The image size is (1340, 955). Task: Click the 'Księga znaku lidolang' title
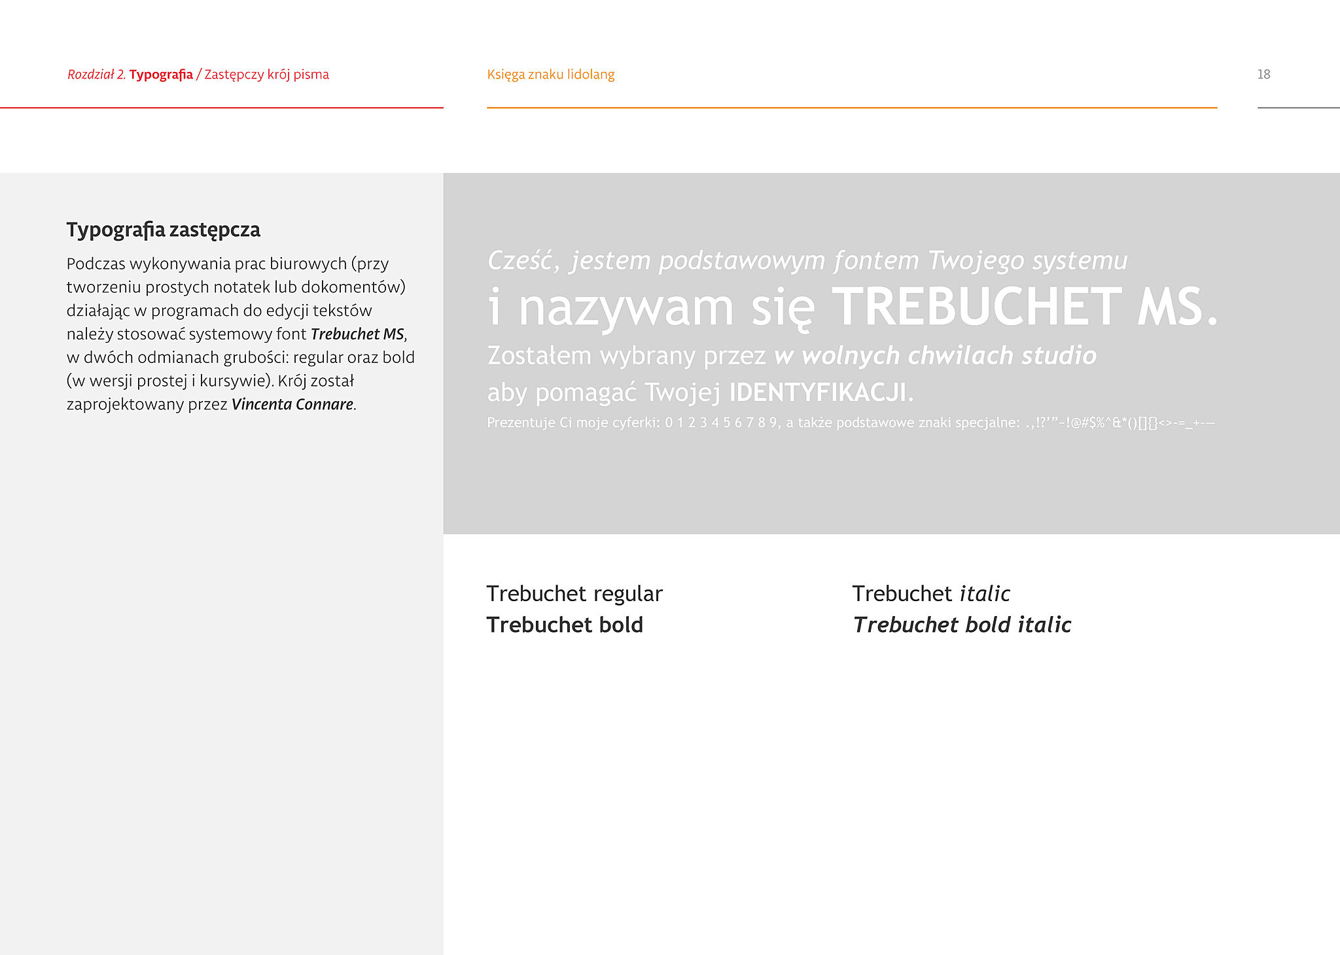coord(550,75)
